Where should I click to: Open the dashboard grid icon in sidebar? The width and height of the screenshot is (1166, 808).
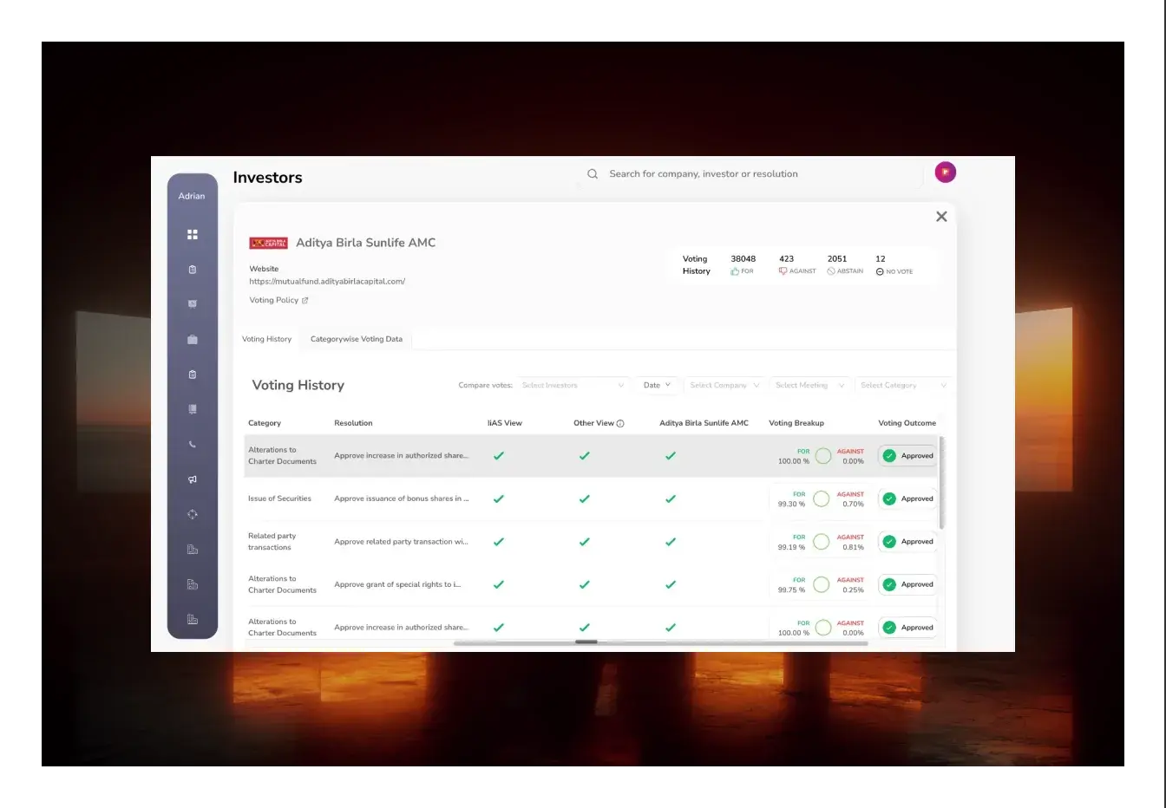pyautogui.click(x=193, y=234)
